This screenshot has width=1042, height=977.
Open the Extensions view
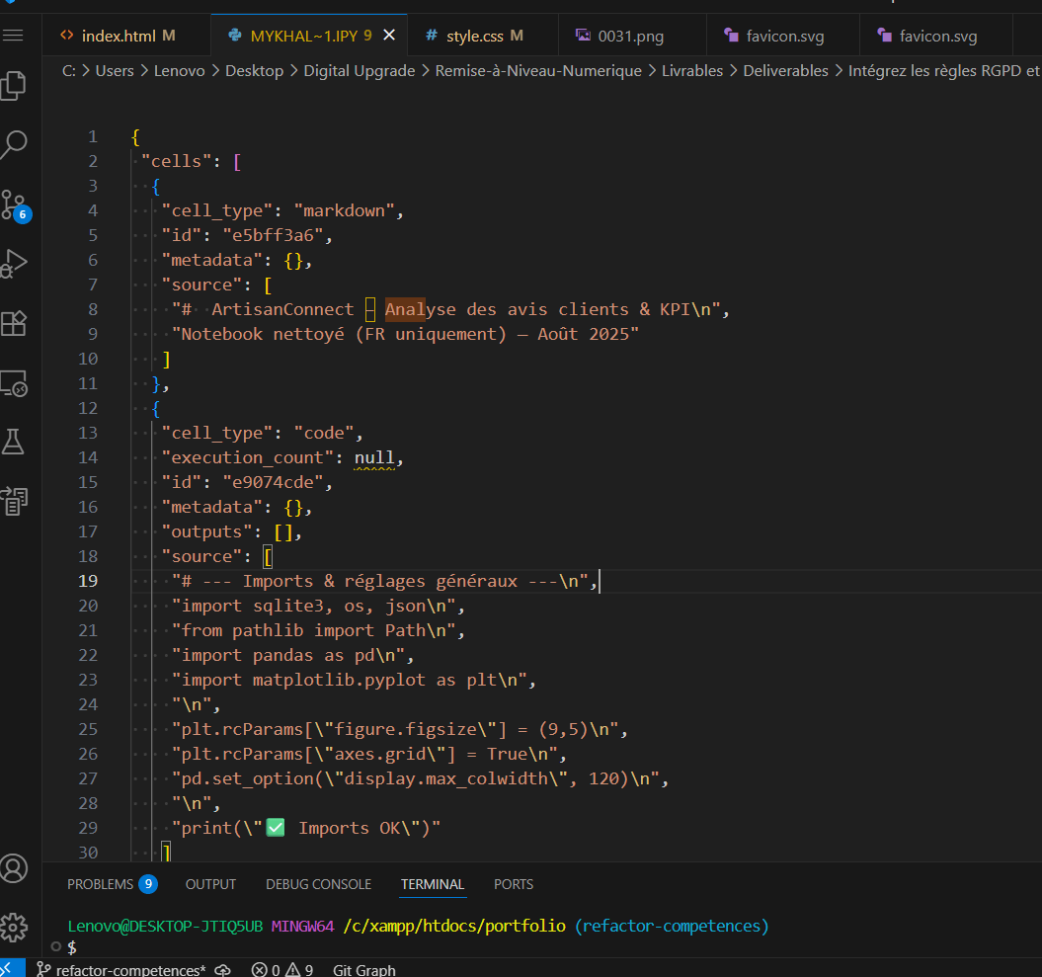(14, 324)
